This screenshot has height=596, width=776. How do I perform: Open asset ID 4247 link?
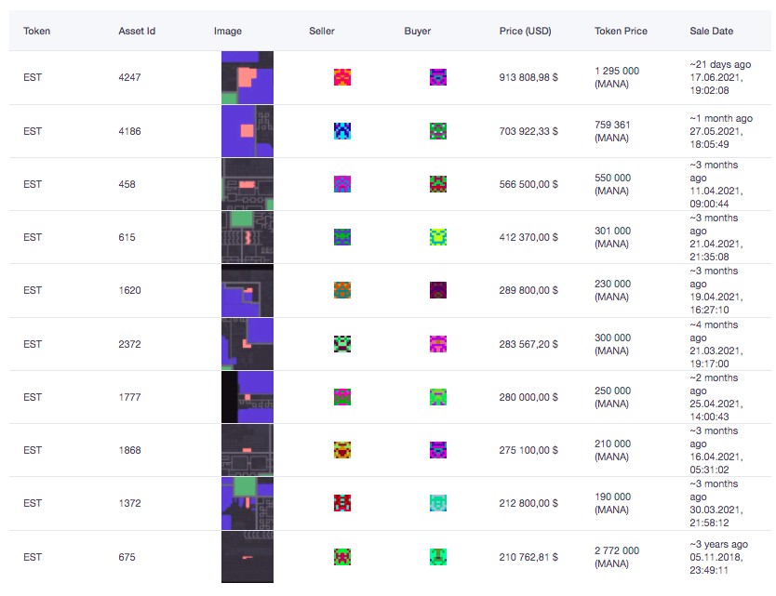pos(129,78)
